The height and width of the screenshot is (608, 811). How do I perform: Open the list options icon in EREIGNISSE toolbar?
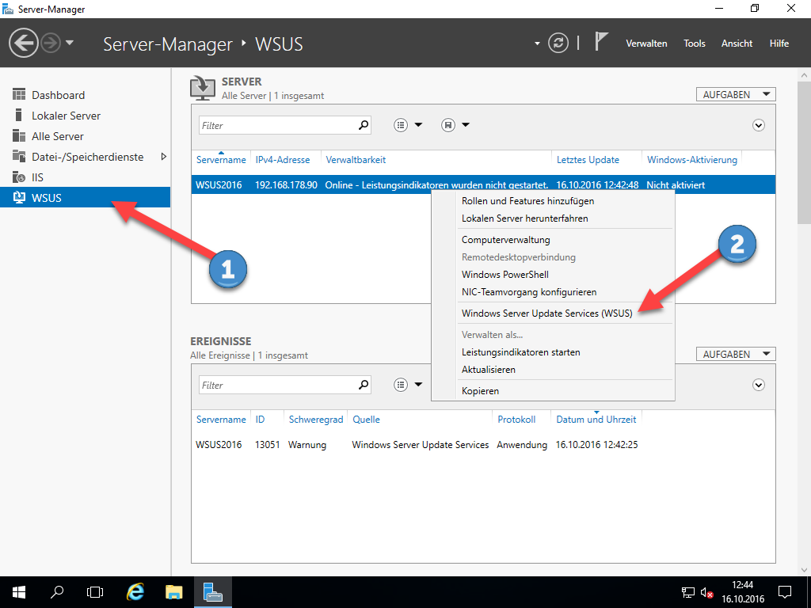point(401,385)
